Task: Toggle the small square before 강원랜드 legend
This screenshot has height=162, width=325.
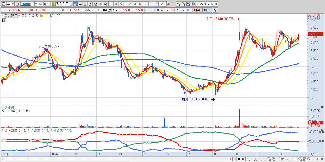Action: pos(3,16)
